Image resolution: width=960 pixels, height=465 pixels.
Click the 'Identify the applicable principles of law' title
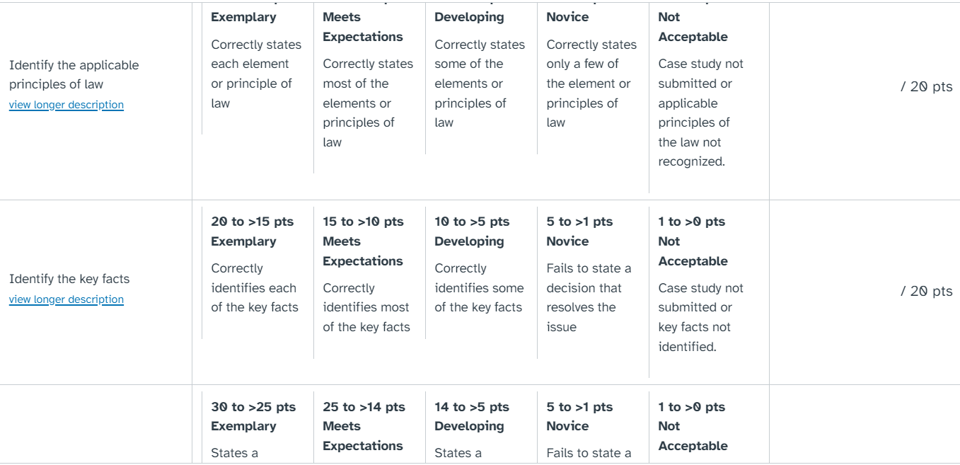(74, 74)
